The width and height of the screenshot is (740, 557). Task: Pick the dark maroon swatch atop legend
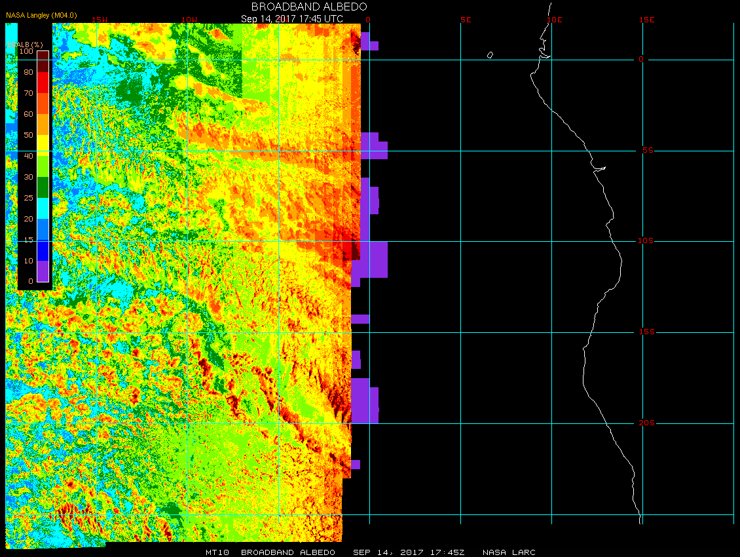click(x=43, y=62)
